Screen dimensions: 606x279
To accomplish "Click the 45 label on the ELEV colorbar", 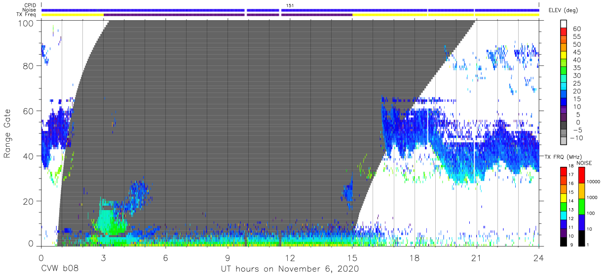I will pyautogui.click(x=576, y=52).
